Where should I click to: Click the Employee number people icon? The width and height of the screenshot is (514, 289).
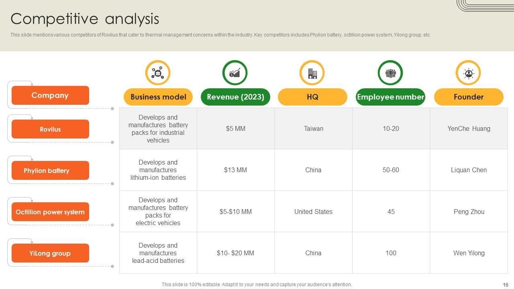click(390, 73)
